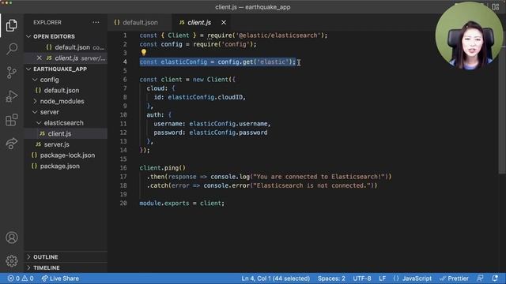Start Live Share from status bar

point(60,278)
